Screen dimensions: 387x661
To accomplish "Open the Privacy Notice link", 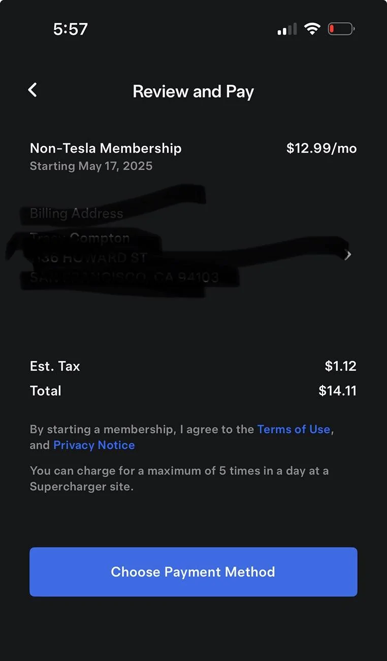I will click(x=94, y=445).
